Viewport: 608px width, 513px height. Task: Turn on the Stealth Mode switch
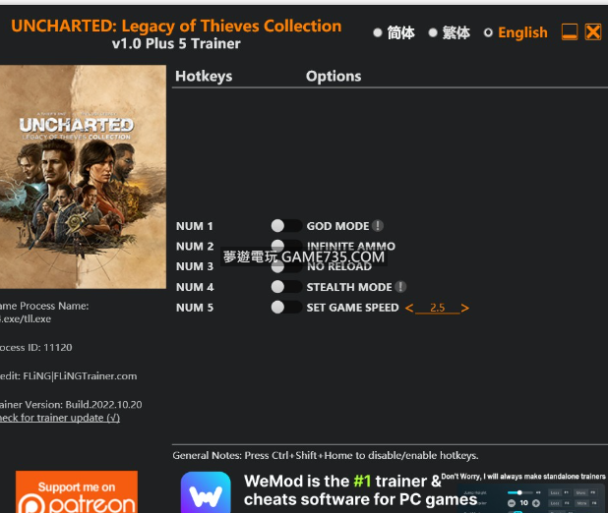tap(286, 287)
